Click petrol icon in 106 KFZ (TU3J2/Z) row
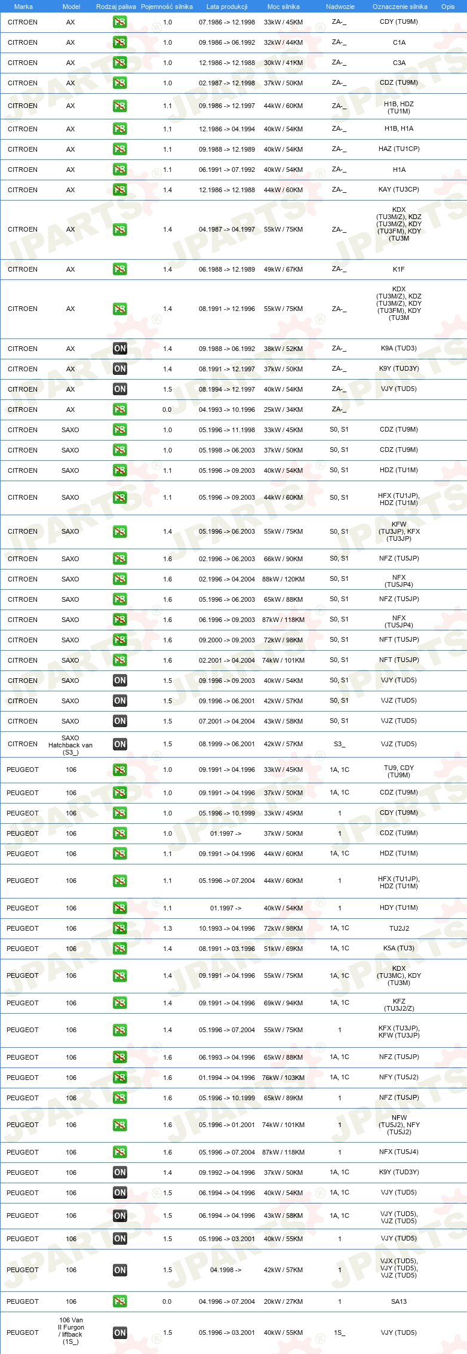The width and height of the screenshot is (467, 1354). pyautogui.click(x=120, y=1003)
